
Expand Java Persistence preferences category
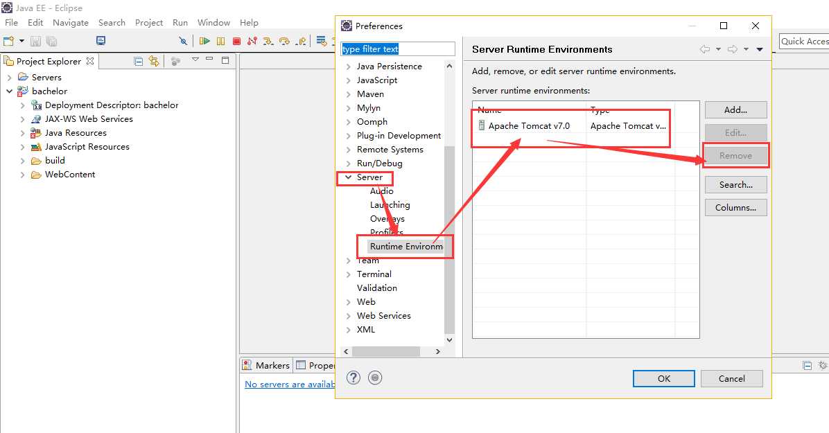point(348,66)
